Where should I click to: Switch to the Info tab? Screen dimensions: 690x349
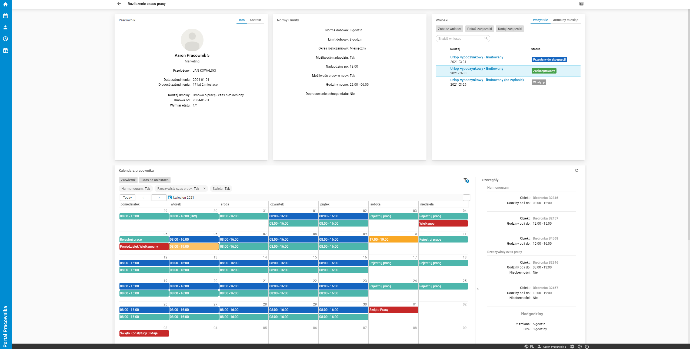pos(242,20)
